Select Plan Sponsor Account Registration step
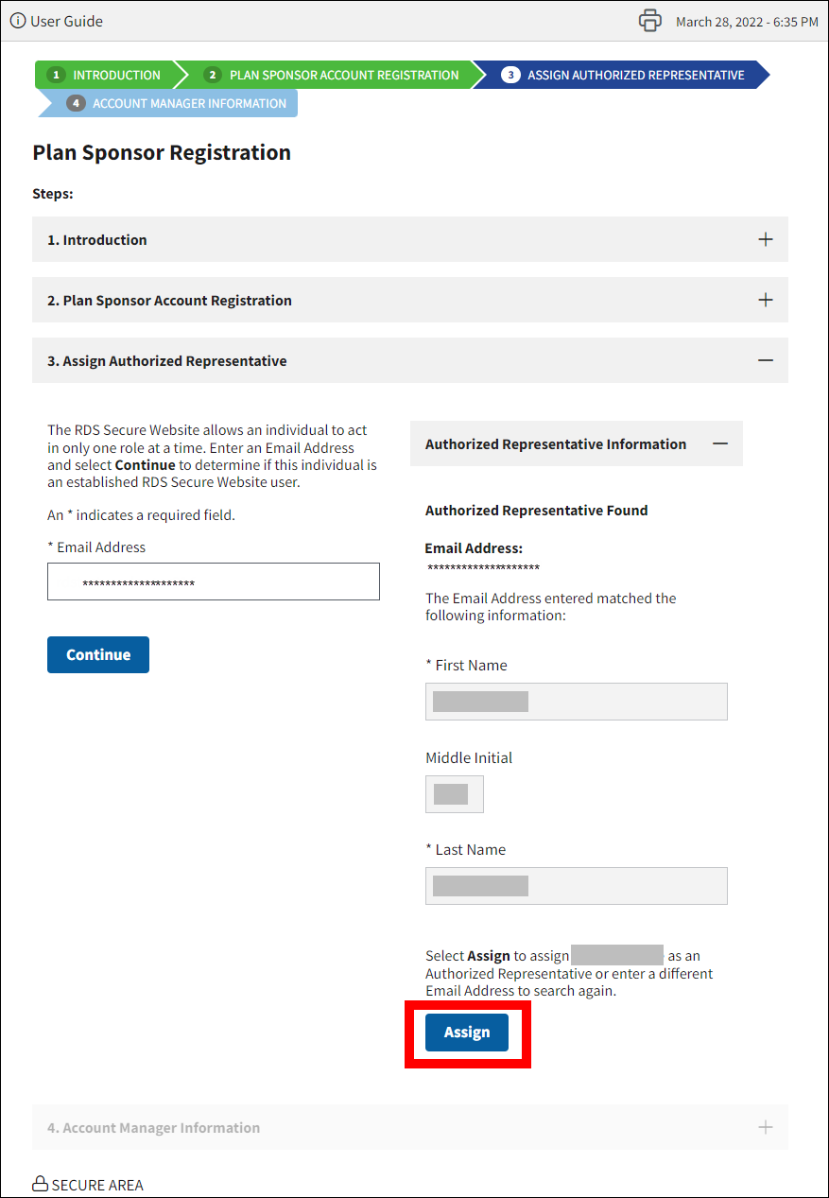The height and width of the screenshot is (1198, 829). 333,76
